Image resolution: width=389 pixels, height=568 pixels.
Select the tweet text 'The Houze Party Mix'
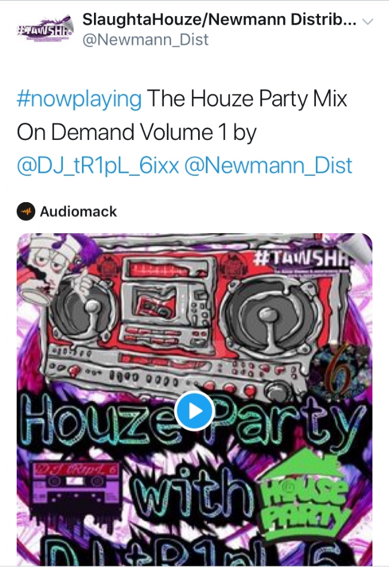click(247, 99)
